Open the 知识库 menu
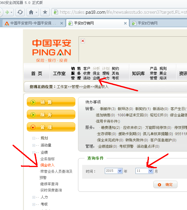The width and height of the screenshot is (187, 210). [138, 73]
